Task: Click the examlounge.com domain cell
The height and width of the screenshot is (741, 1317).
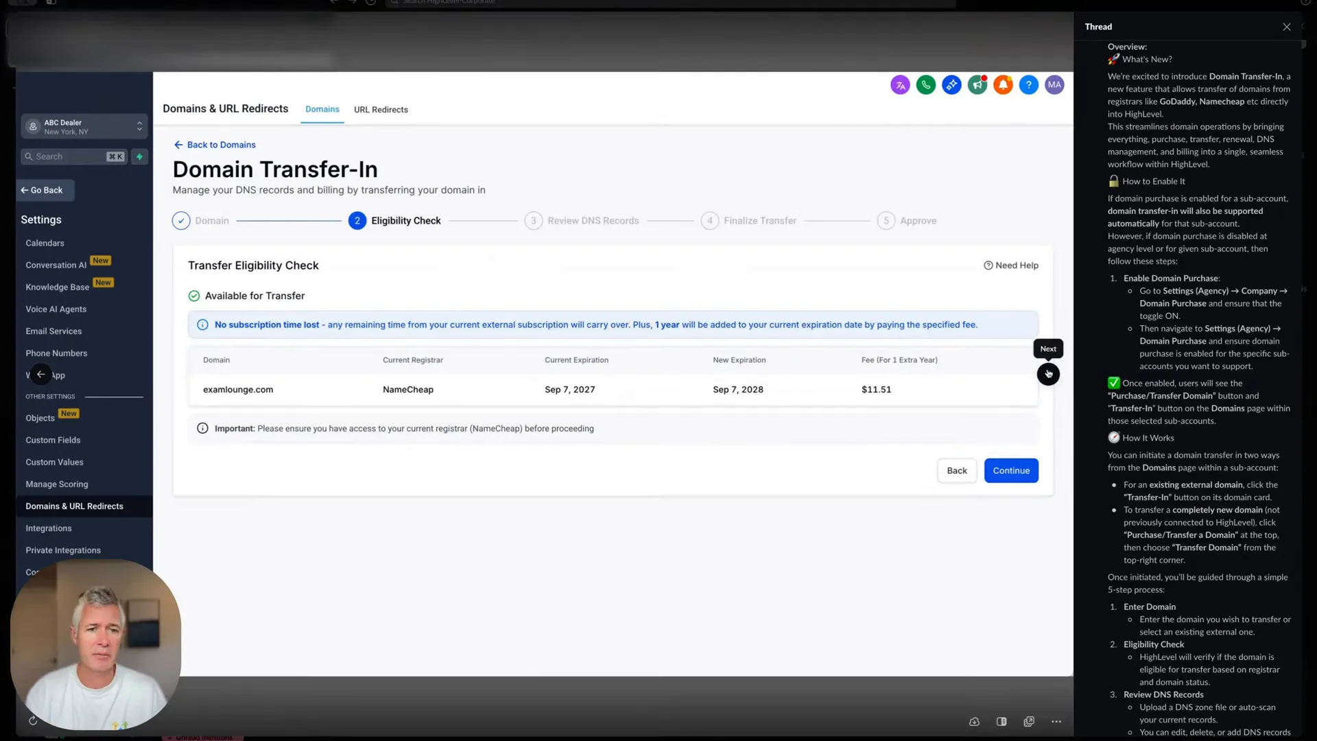Action: point(238,390)
